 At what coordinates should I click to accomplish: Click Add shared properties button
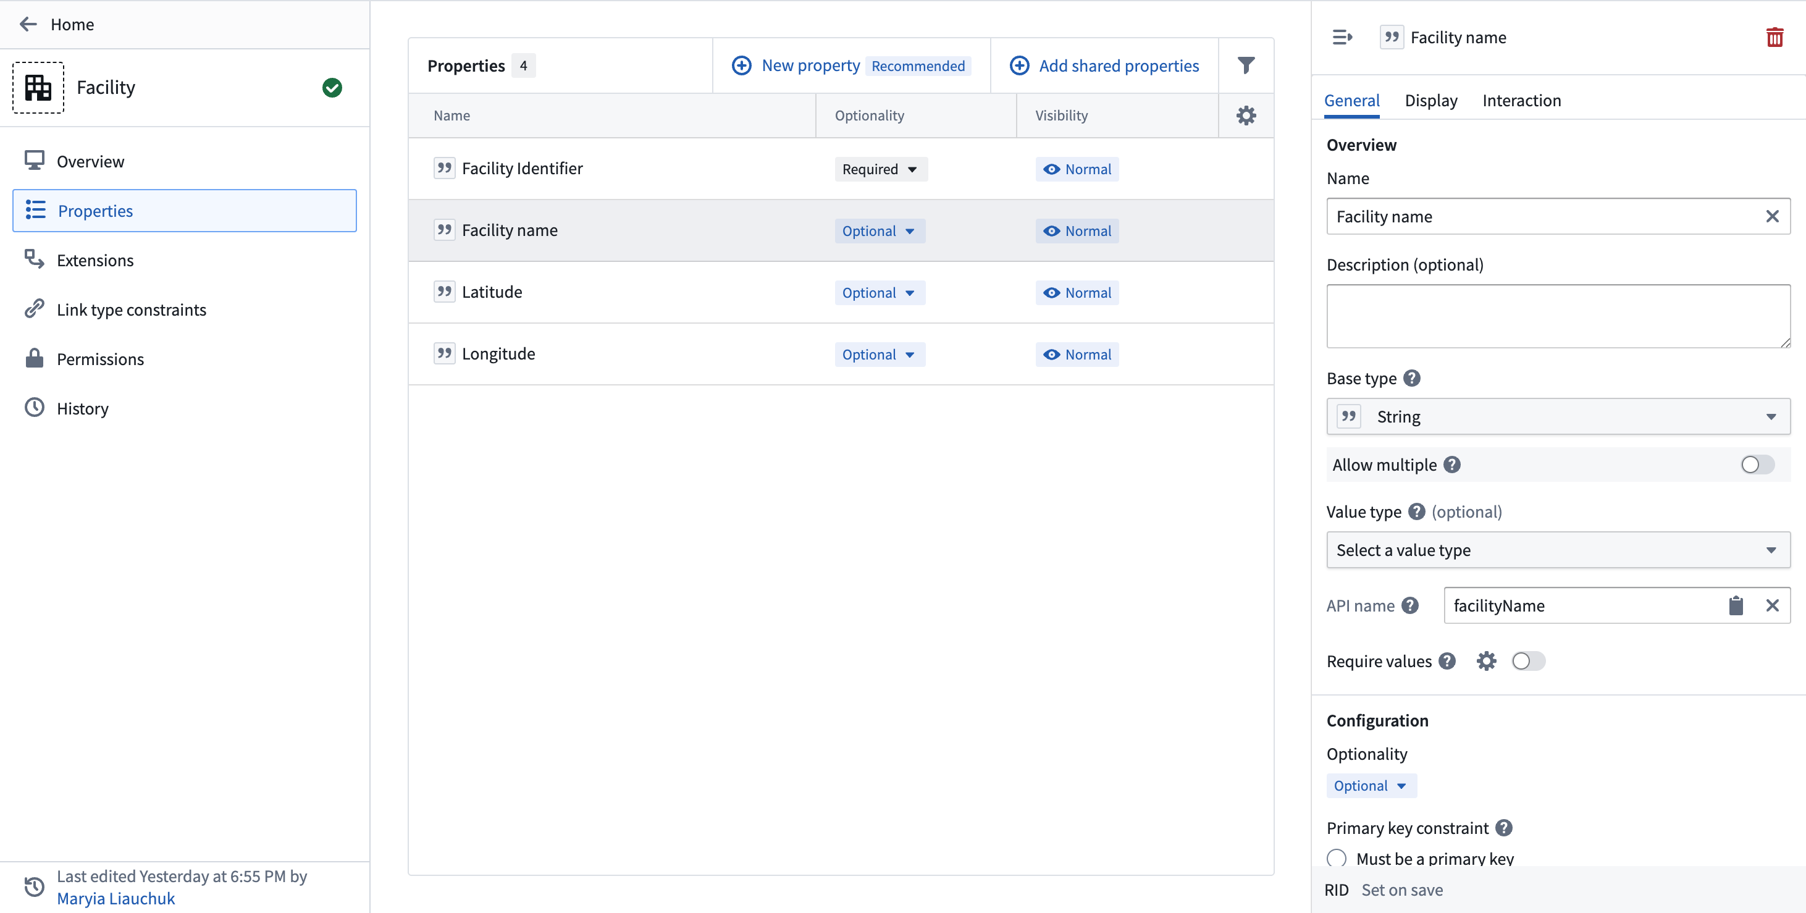point(1104,65)
